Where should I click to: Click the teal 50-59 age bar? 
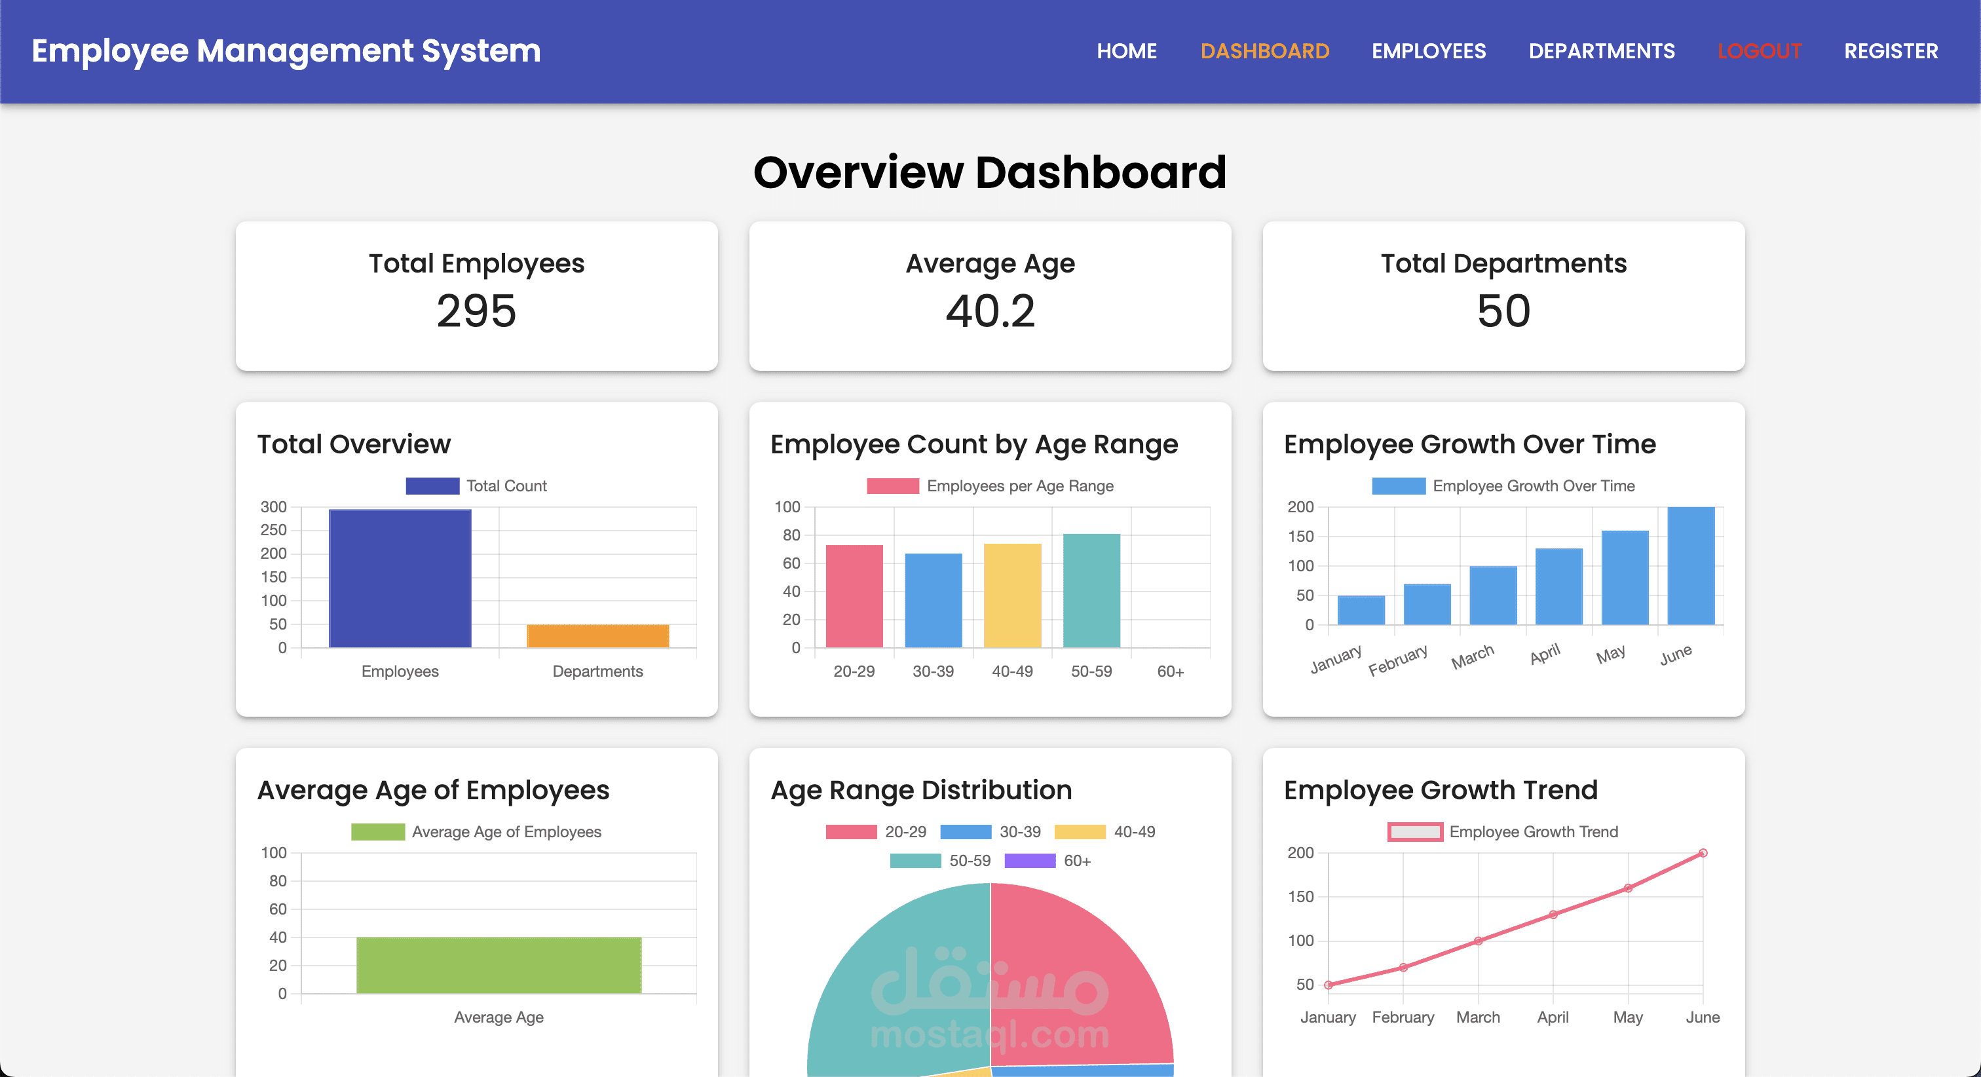(x=1091, y=591)
